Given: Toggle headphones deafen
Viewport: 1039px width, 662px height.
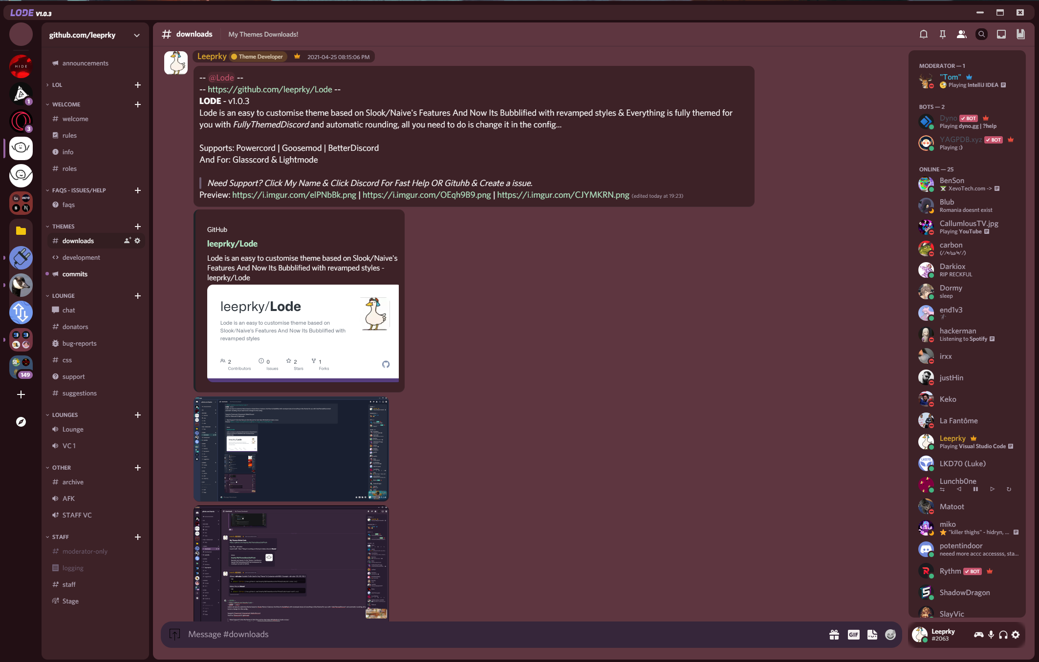Looking at the screenshot, I should (x=1003, y=635).
